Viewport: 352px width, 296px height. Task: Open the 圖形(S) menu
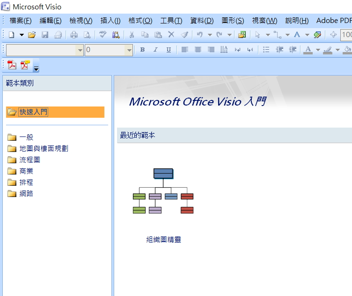[233, 21]
